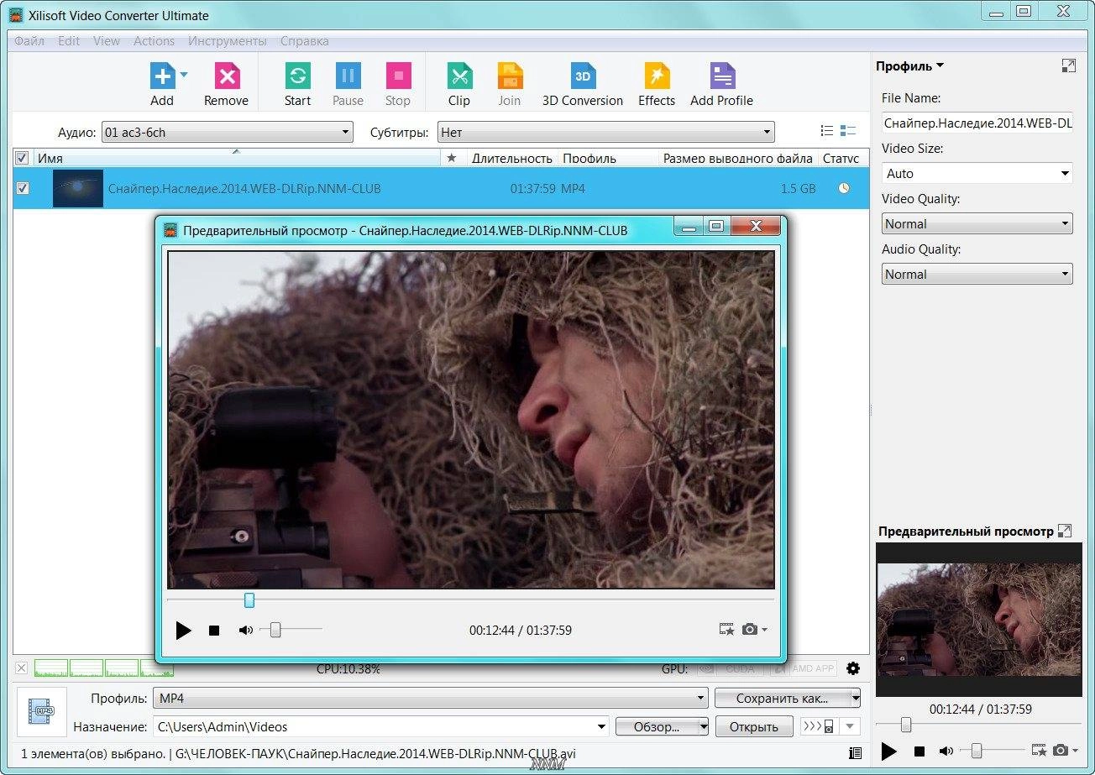This screenshot has width=1095, height=775.
Task: Open the Аудио track dropdown
Action: (227, 132)
